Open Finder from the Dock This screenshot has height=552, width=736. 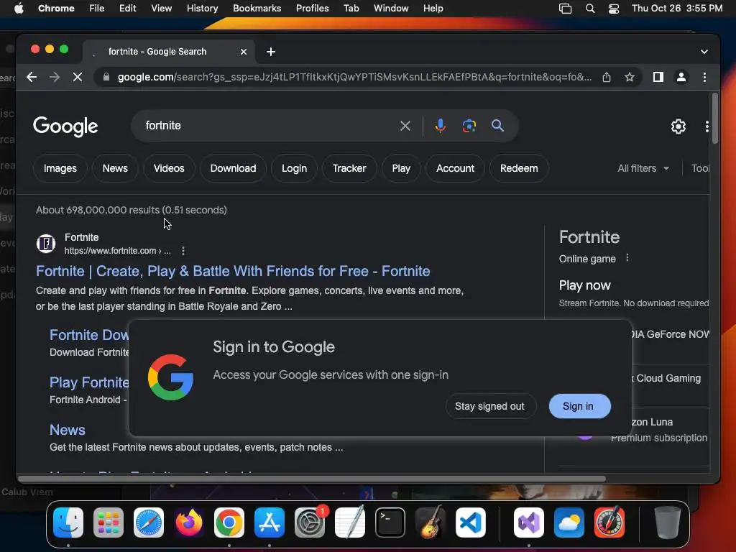tap(68, 522)
